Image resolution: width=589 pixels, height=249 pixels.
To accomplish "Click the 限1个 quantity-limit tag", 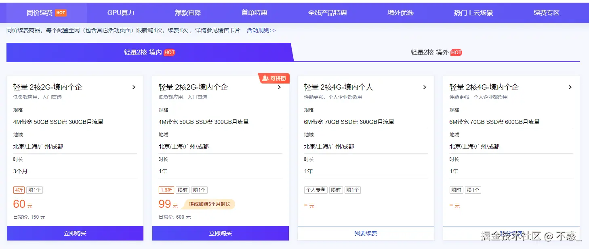I will coord(34,190).
